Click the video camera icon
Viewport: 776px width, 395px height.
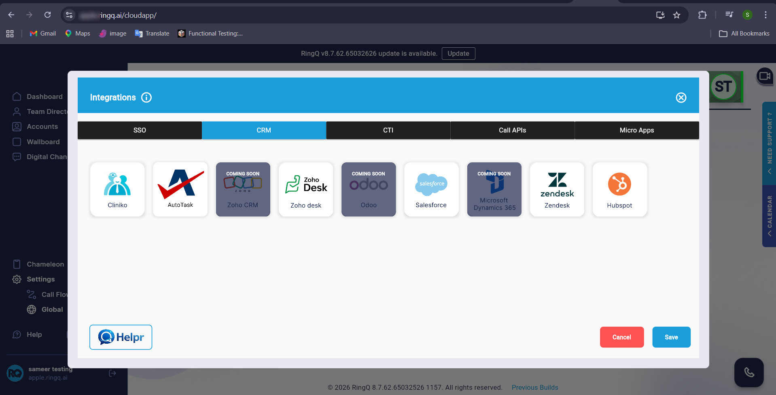[x=765, y=76]
